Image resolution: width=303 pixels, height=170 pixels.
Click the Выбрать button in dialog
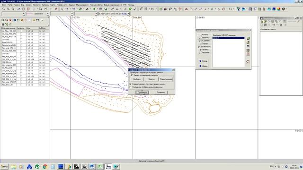tap(137, 79)
